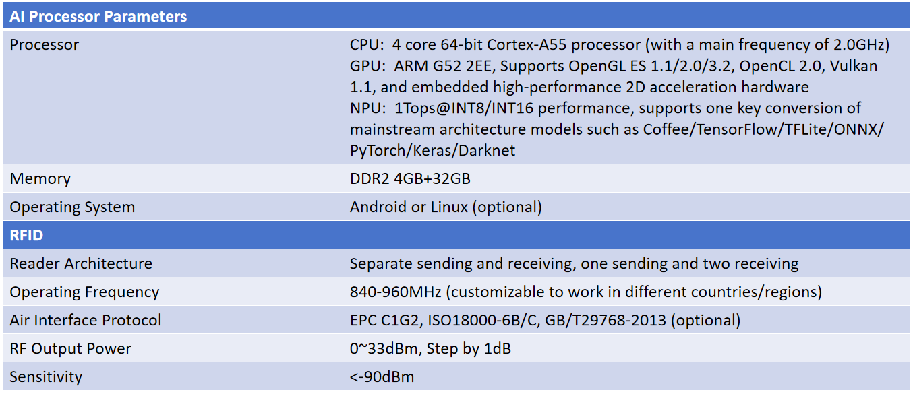Screen dimensions: 913x394
Task: Select the separate sending and receiving text
Action: [x=574, y=264]
